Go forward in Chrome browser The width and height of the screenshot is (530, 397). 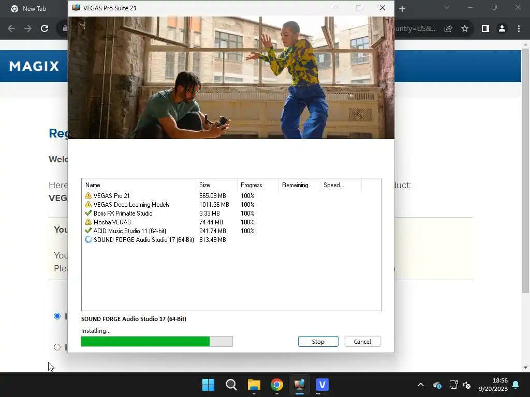(28, 29)
